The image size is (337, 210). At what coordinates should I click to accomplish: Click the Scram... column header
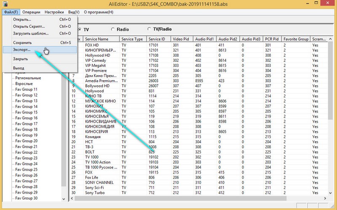319,39
